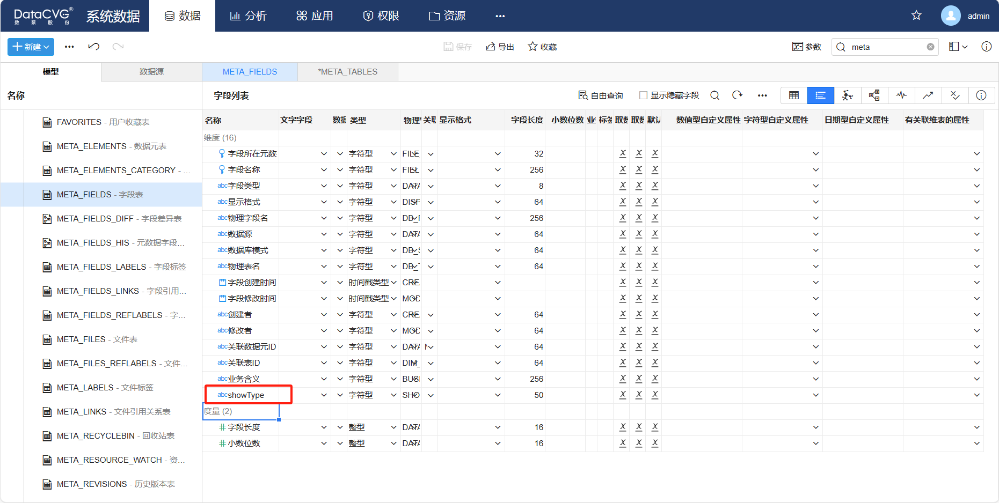999x503 pixels.
Task: Open 类型 dropdown for 字段名称 row
Action: pos(393,170)
